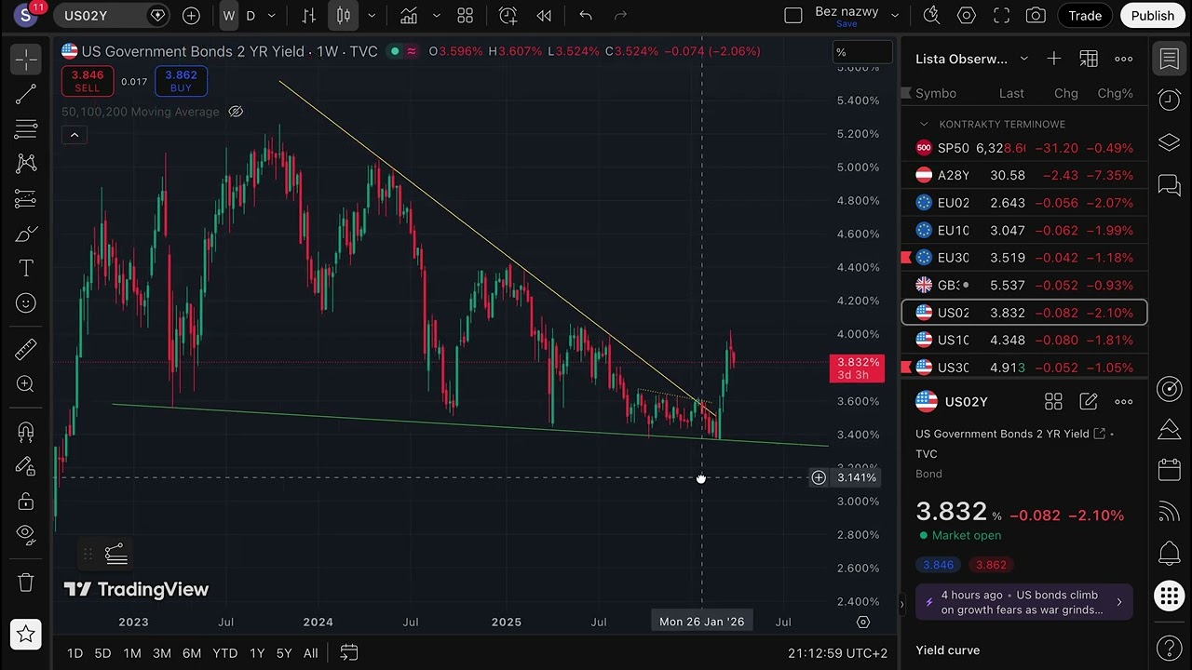Click the SELL 3.846 button
Screen dimensions: 1192x670
(x=87, y=81)
